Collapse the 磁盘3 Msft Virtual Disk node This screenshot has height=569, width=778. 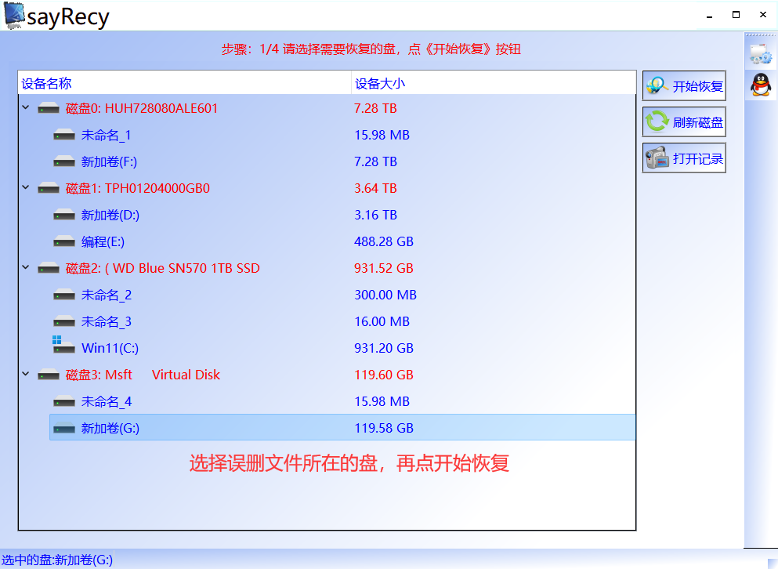pos(26,373)
